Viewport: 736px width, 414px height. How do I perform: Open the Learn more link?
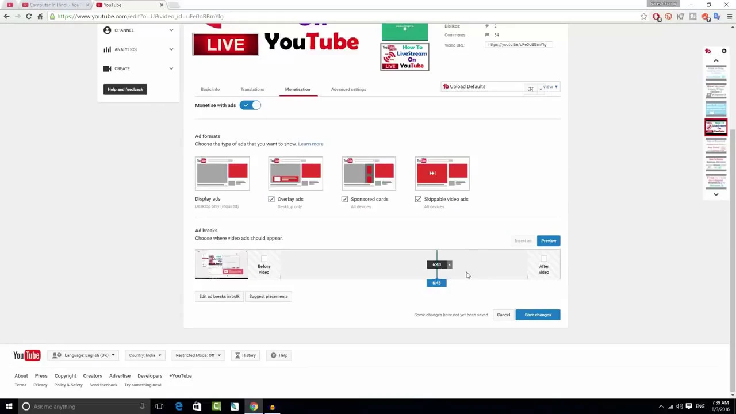[310, 144]
